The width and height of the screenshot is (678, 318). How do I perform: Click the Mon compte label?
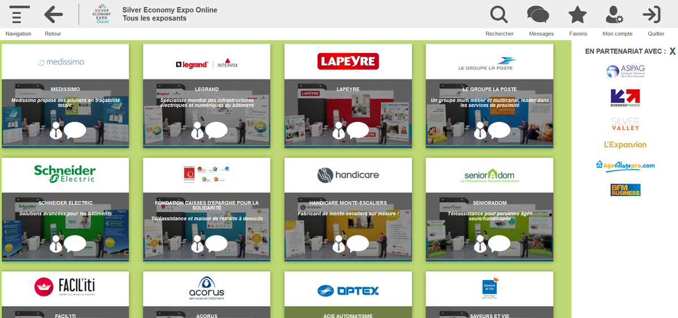[618, 34]
